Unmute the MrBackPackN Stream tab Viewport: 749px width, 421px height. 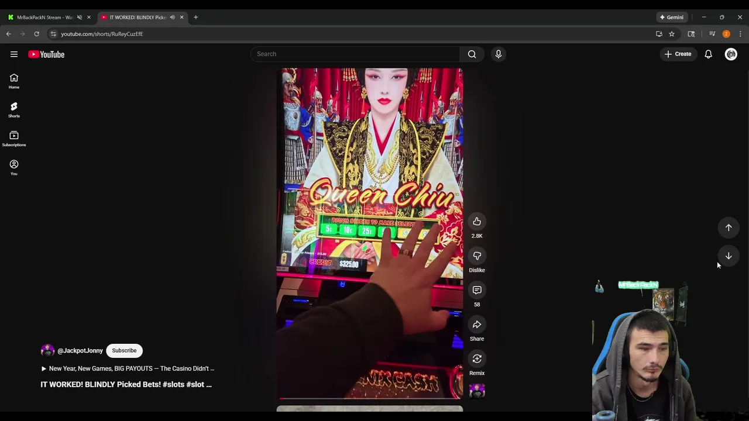click(80, 17)
